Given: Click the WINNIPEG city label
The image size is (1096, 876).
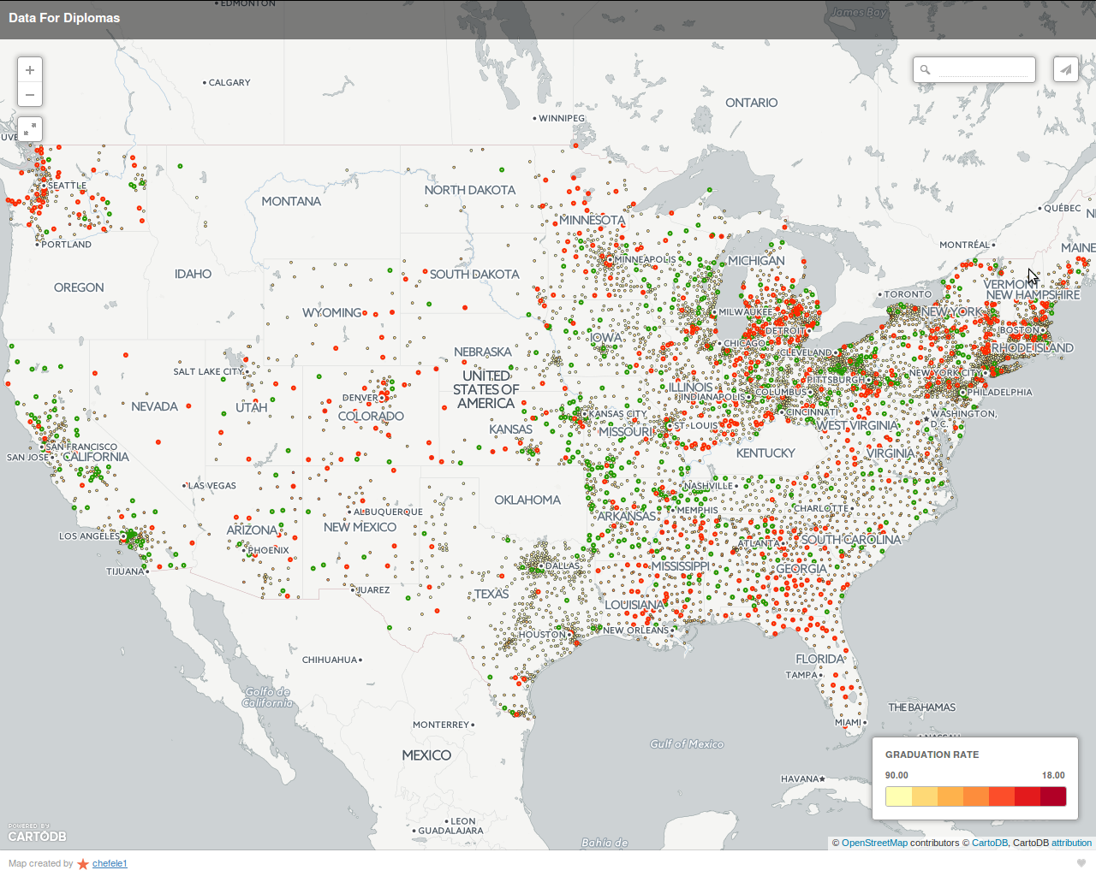Looking at the screenshot, I should point(562,119).
